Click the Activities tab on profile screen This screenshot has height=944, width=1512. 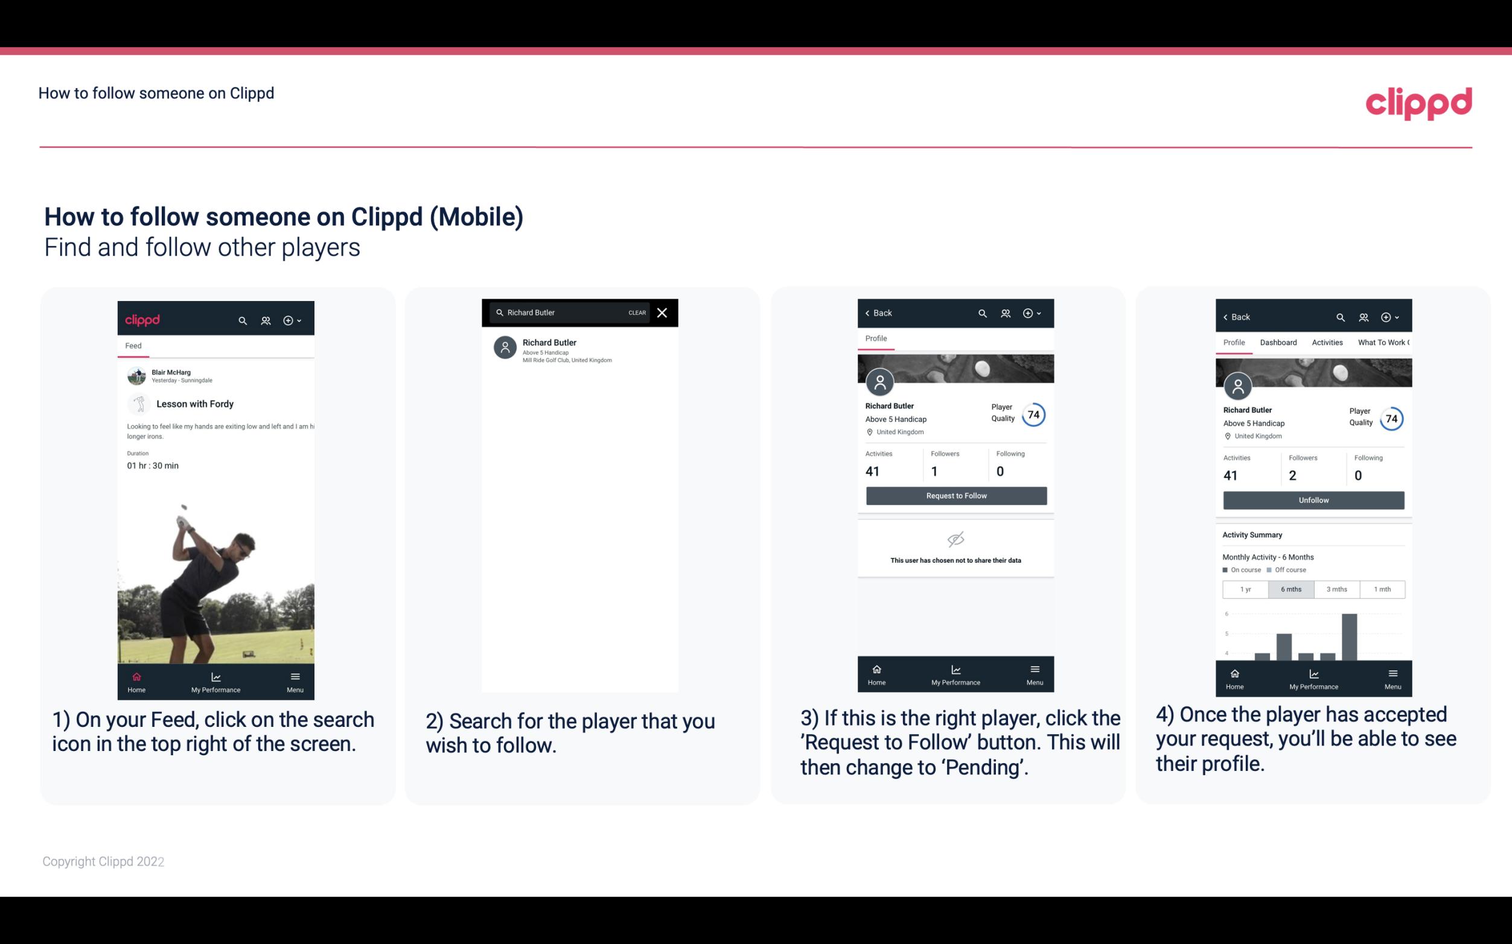(x=1326, y=343)
